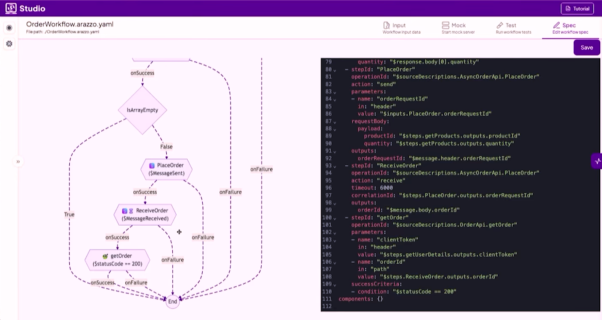Click the Input document icon

387,25
